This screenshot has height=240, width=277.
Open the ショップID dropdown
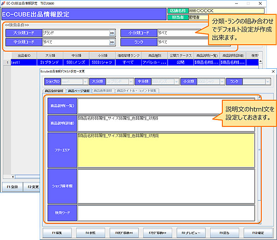[84, 81]
